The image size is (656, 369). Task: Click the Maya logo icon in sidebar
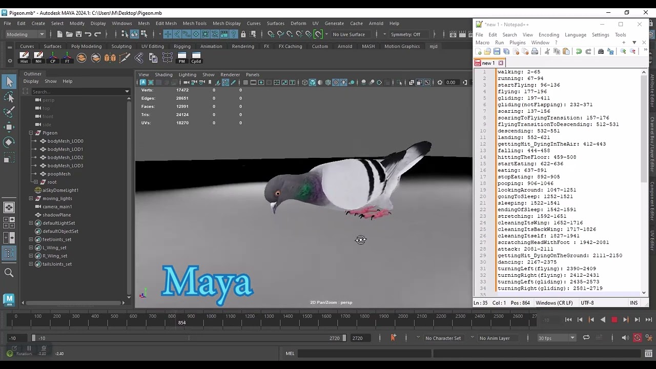[x=9, y=300]
